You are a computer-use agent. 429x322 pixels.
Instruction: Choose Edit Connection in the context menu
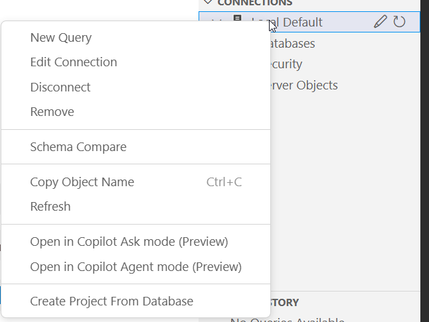[74, 62]
